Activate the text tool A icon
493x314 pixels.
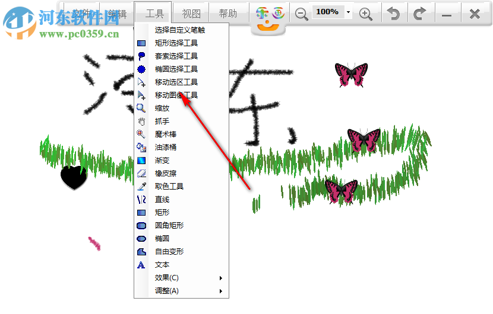pos(141,265)
